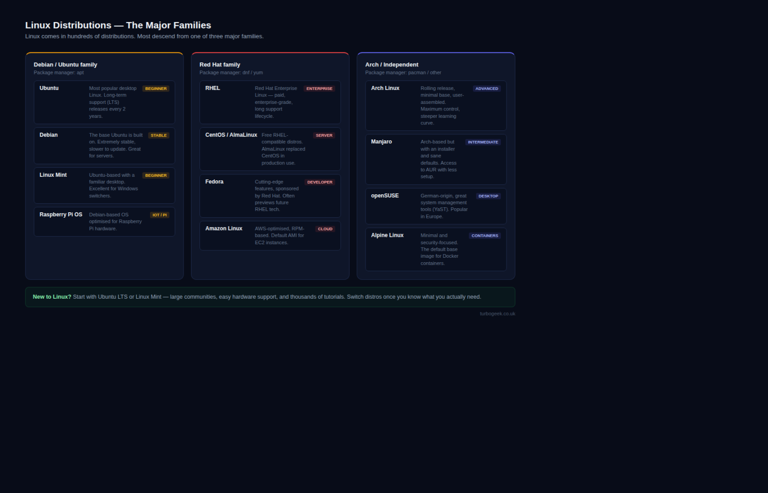768x493 pixels.
Task: Click the SERVER badge on the CentOS card
Action: pyautogui.click(x=324, y=135)
